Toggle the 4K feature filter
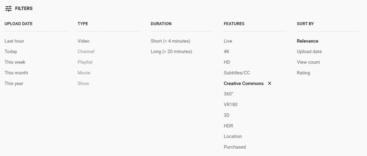The image size is (367, 156). click(227, 52)
